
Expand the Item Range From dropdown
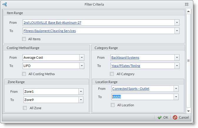point(177,23)
